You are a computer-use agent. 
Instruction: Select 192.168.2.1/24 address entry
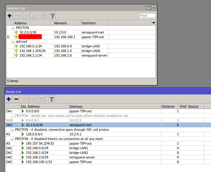tap(30, 55)
